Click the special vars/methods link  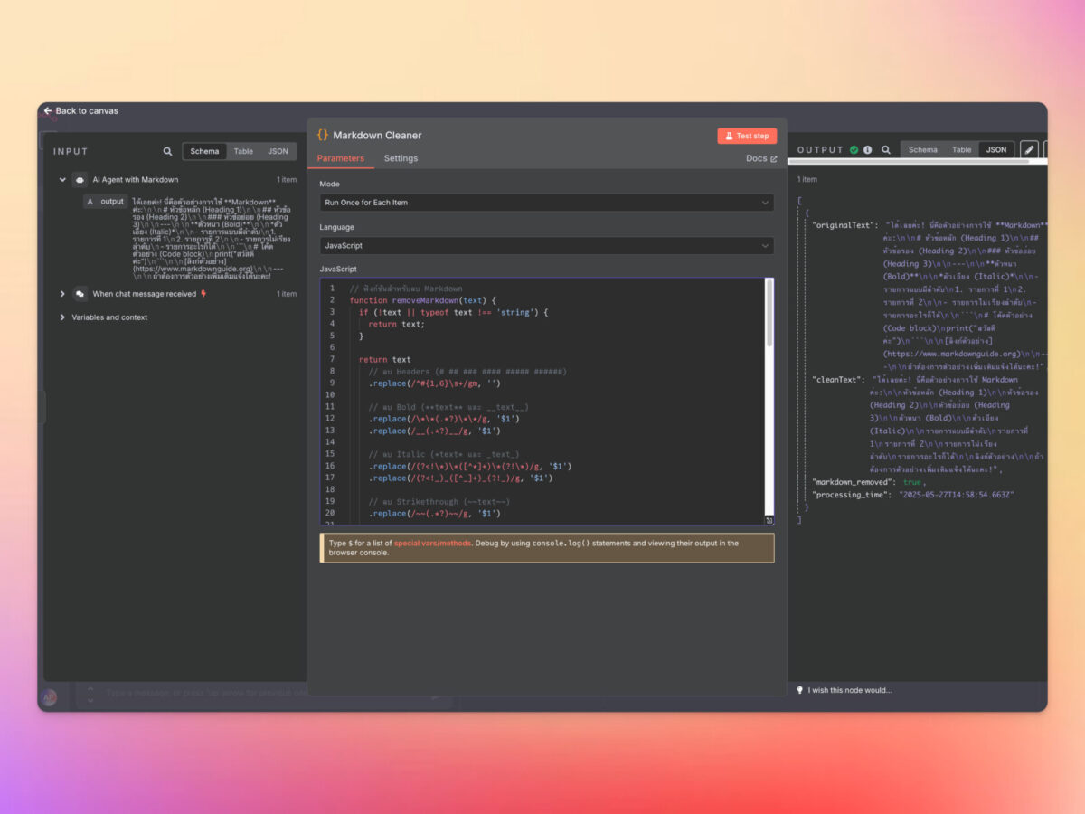[x=432, y=544]
